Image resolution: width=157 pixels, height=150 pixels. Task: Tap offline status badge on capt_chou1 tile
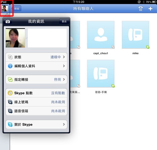tap(113, 47)
